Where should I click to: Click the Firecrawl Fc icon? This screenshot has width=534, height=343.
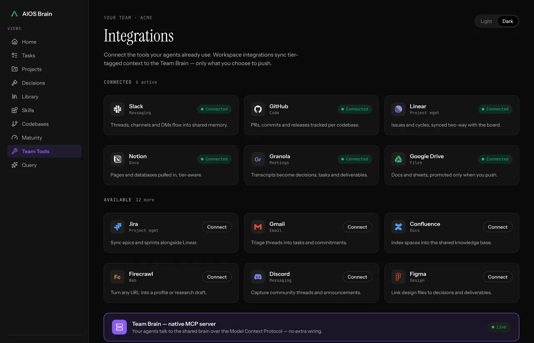(x=118, y=277)
